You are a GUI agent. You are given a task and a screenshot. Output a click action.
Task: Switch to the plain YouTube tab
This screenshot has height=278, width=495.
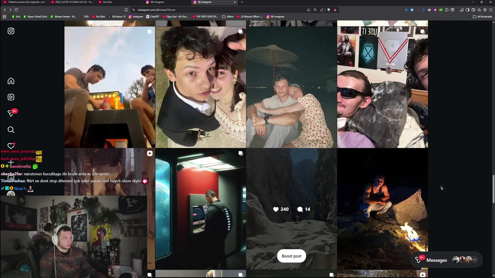click(x=119, y=2)
